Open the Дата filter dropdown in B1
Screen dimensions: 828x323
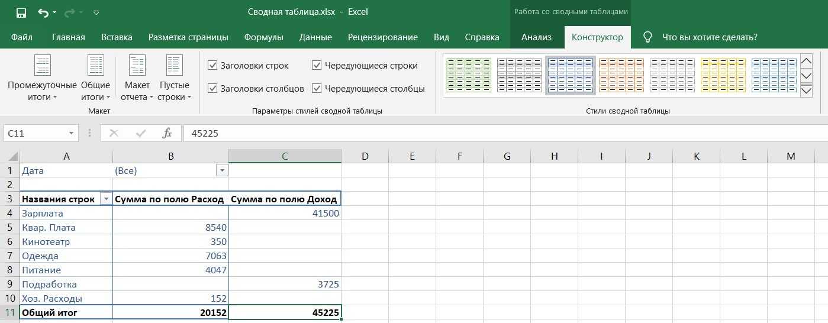pos(222,170)
